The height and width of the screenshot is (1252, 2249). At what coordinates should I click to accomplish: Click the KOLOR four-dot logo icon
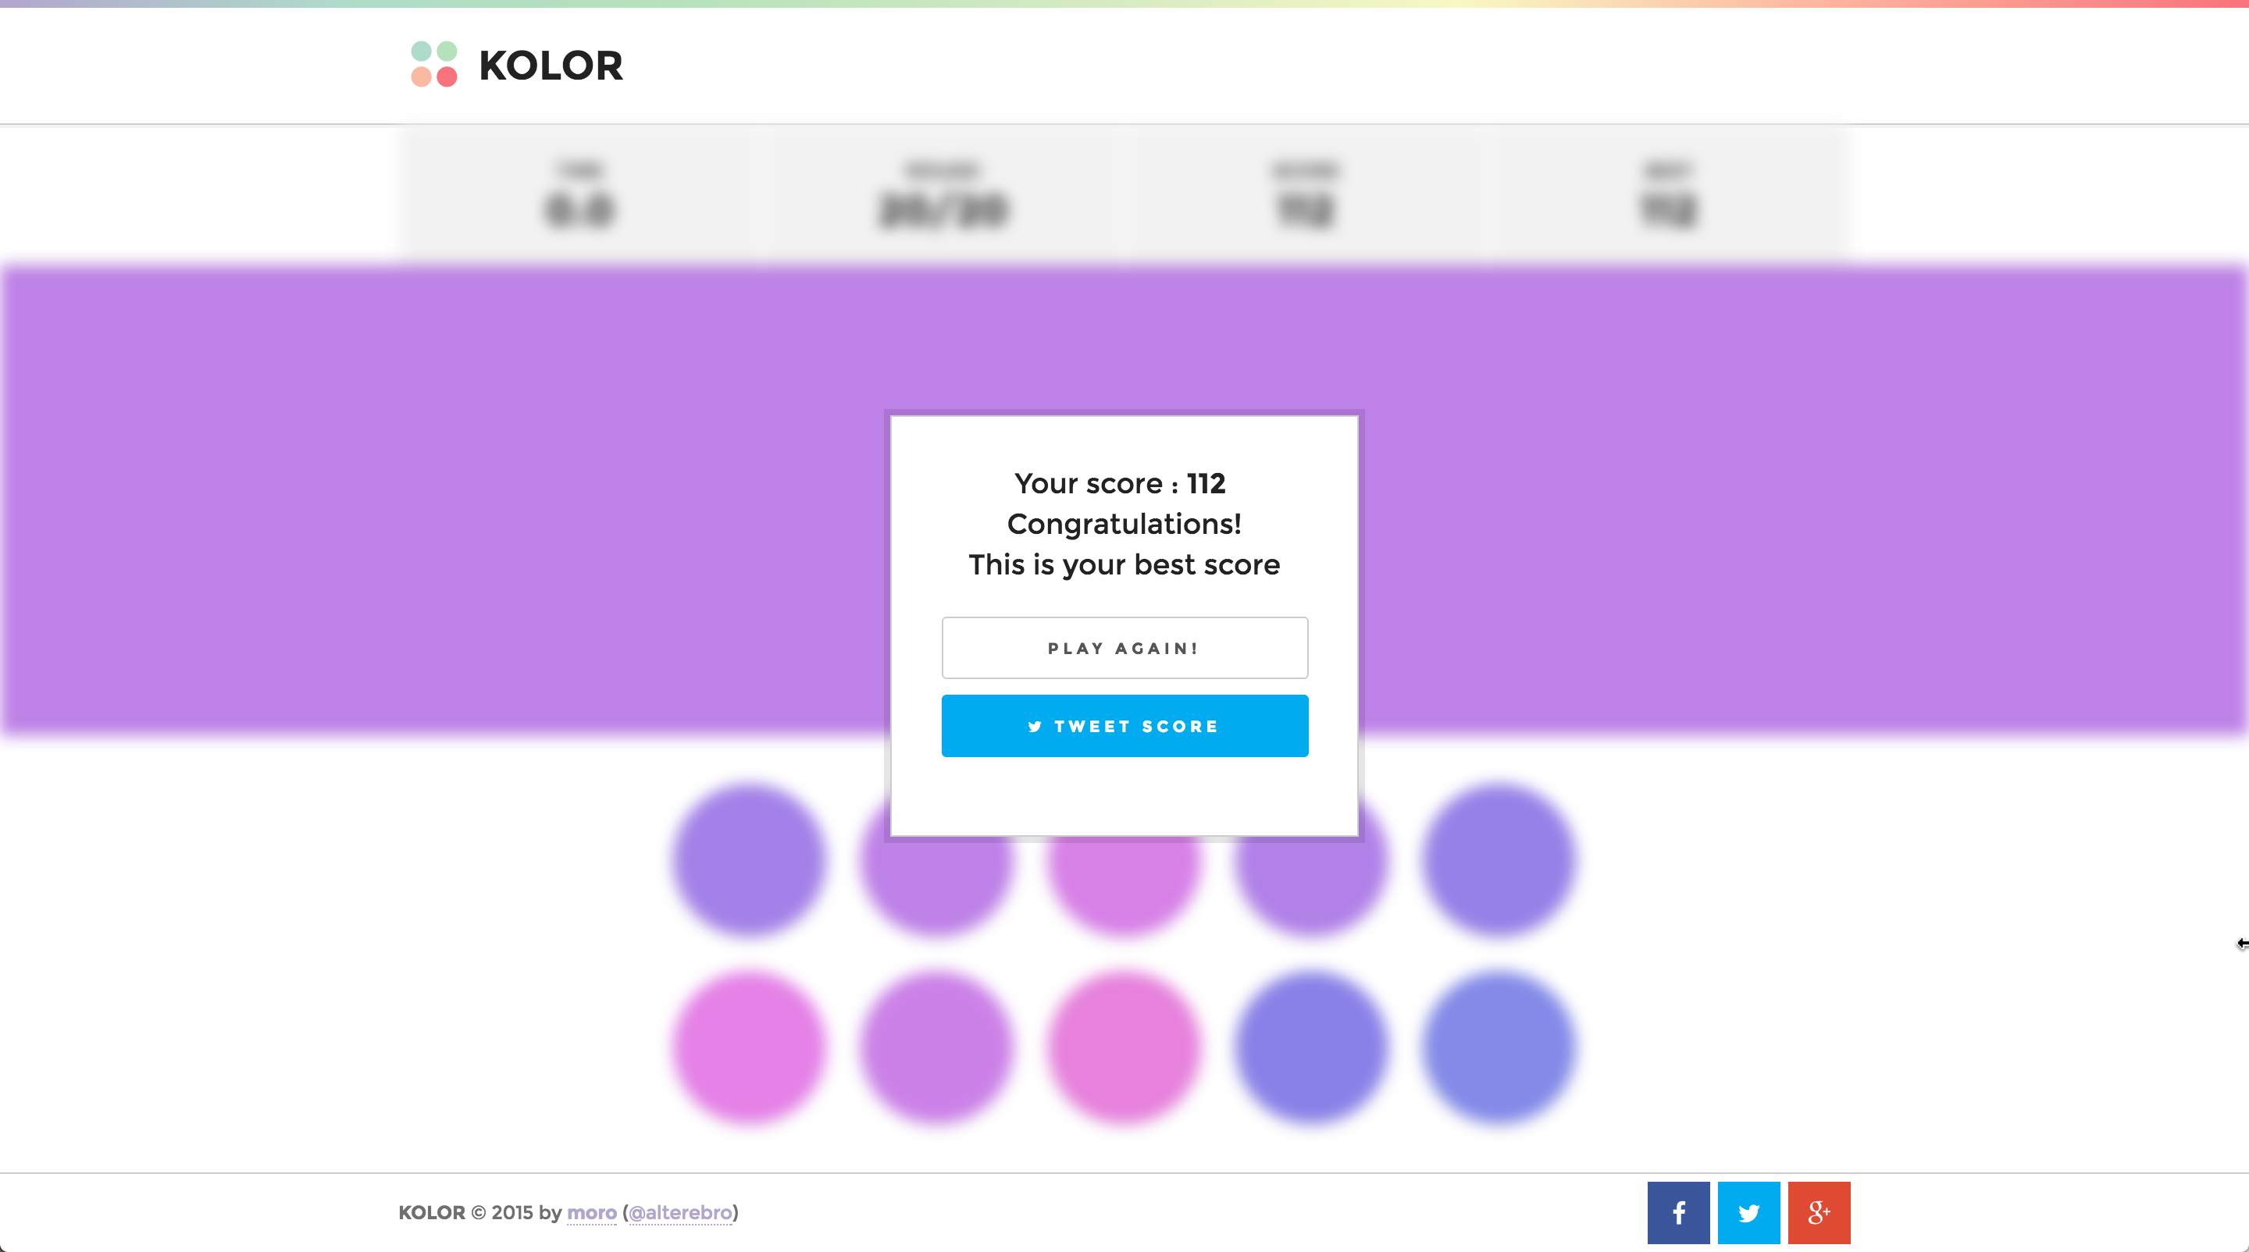(x=434, y=65)
